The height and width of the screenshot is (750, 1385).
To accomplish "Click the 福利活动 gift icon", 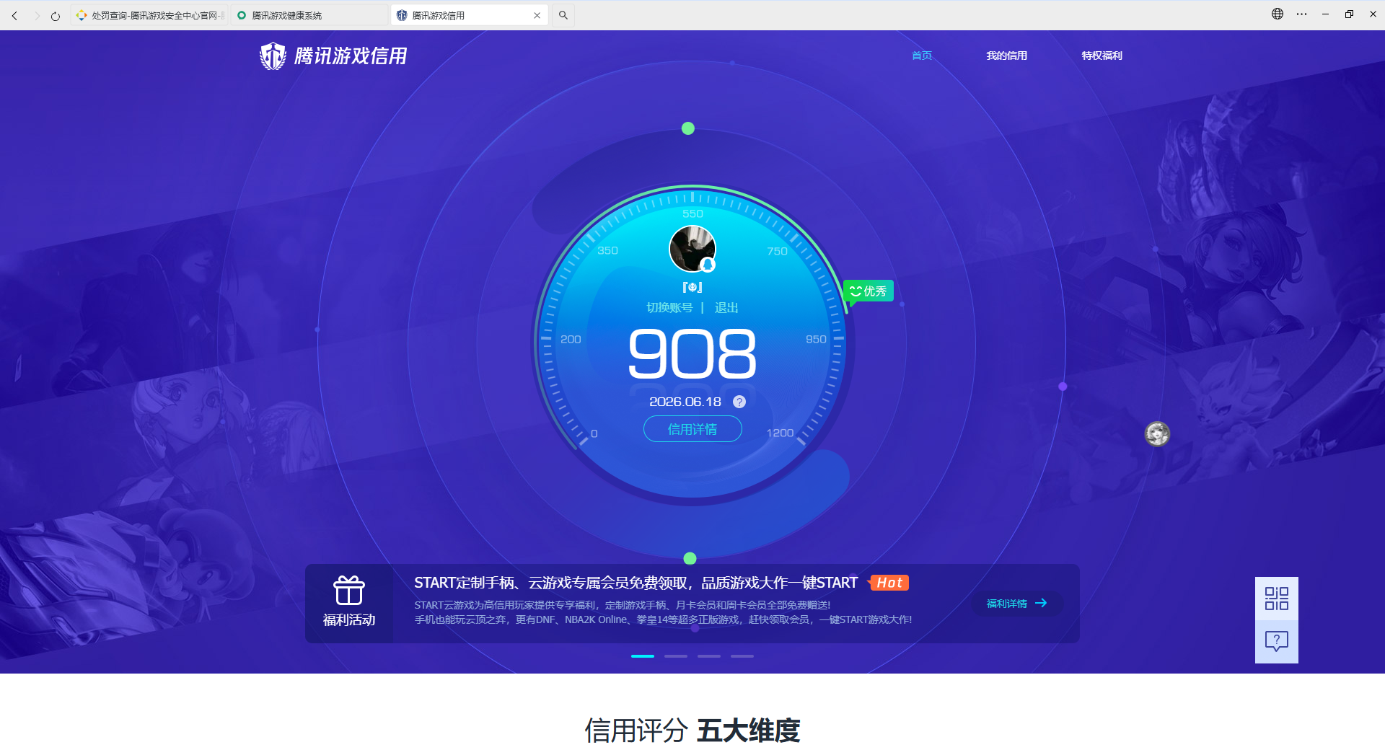I will click(x=349, y=591).
